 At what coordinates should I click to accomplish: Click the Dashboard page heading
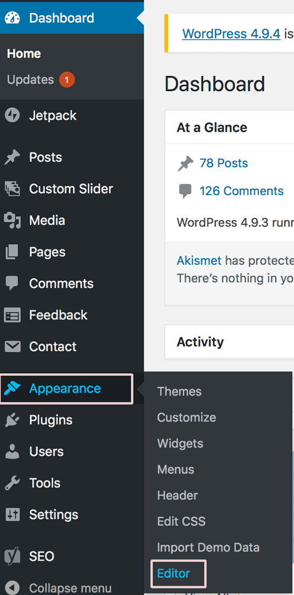coord(215,84)
